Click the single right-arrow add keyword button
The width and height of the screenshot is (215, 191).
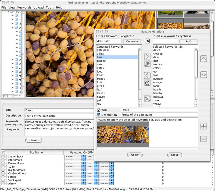pyautogui.click(x=147, y=56)
